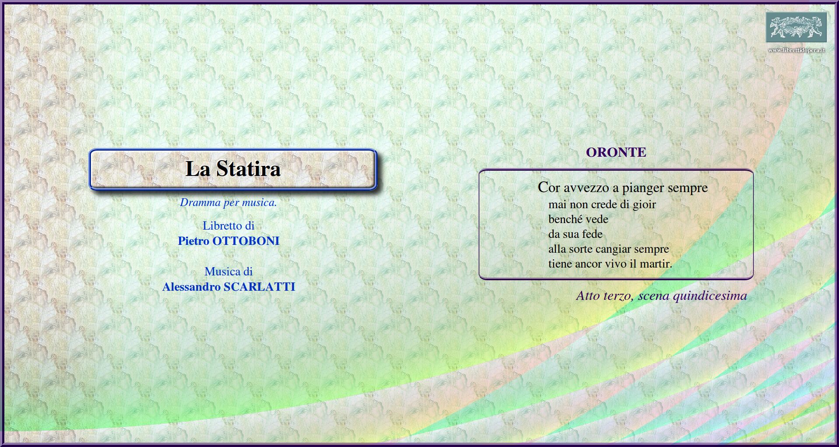Click the La Statira title button
Viewport: 839px width, 447px height.
(x=232, y=169)
